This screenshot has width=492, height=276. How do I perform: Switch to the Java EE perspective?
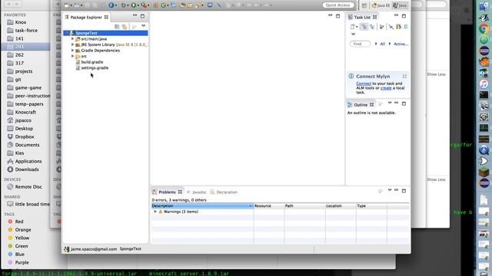381,5
